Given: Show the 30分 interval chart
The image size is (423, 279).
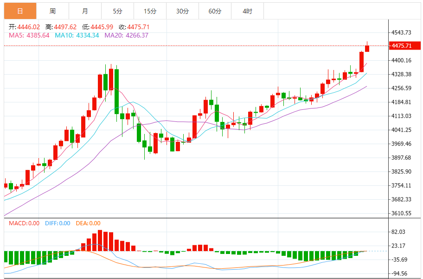Looking at the screenshot, I should (x=182, y=11).
